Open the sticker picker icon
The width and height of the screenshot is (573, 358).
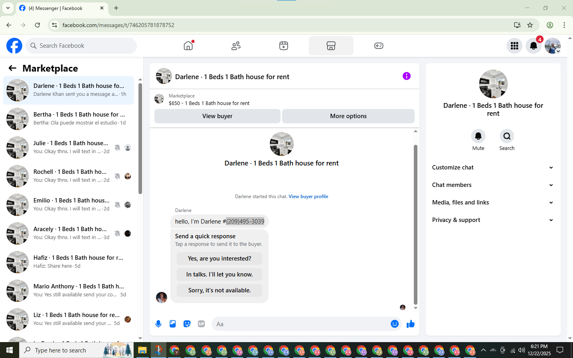point(187,324)
